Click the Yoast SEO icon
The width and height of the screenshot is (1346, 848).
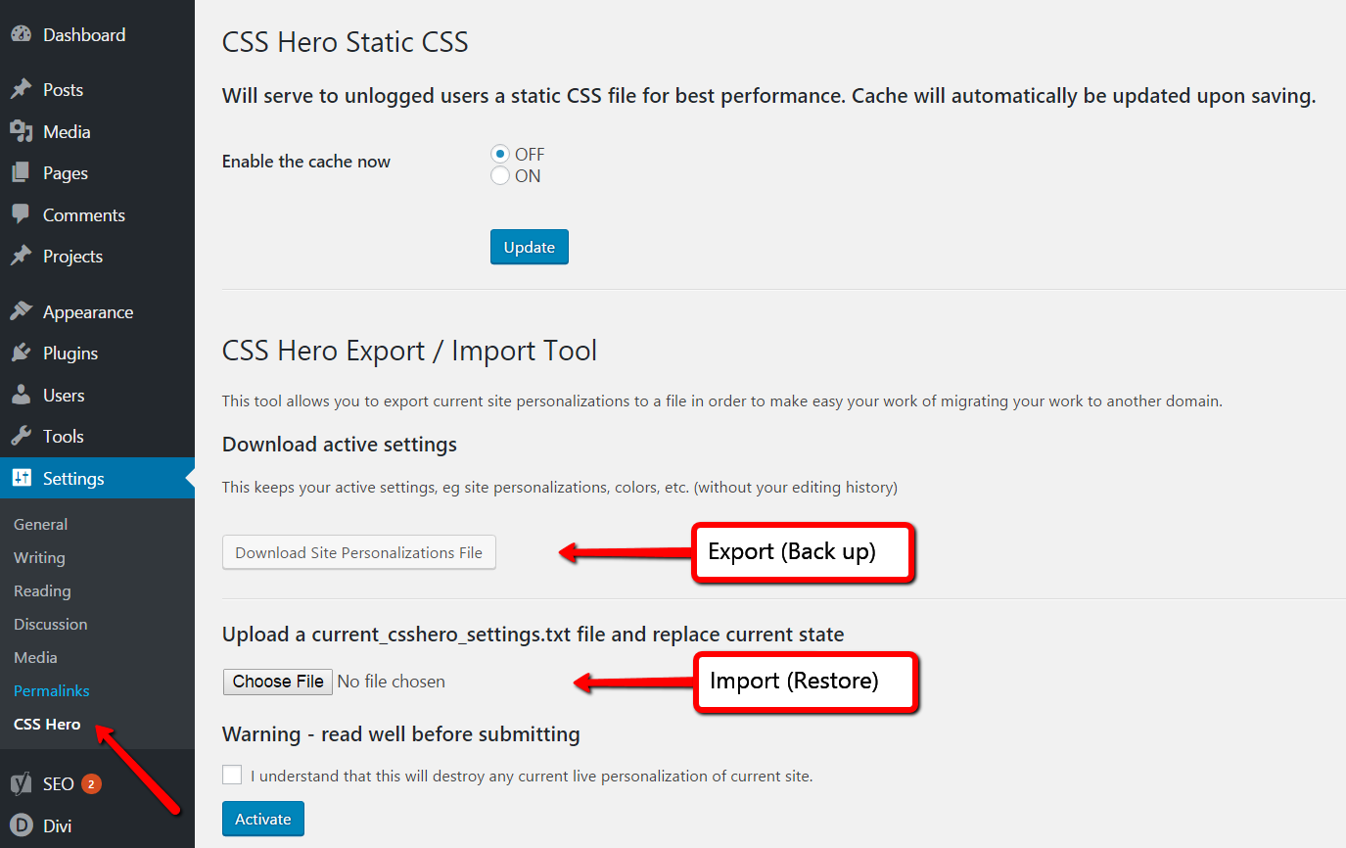point(22,783)
